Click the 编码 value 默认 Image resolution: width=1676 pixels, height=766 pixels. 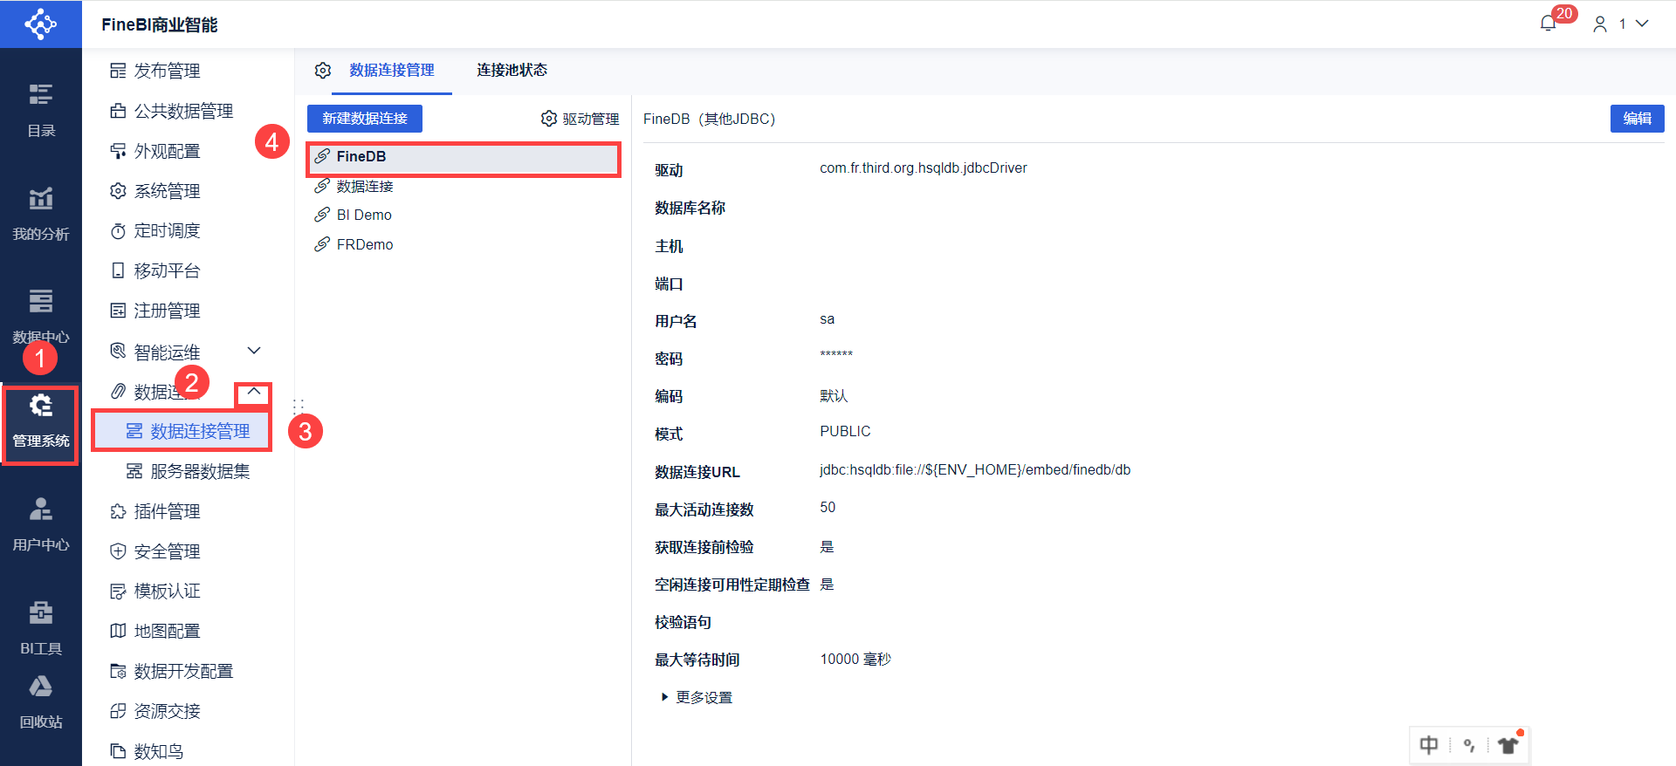pos(834,395)
